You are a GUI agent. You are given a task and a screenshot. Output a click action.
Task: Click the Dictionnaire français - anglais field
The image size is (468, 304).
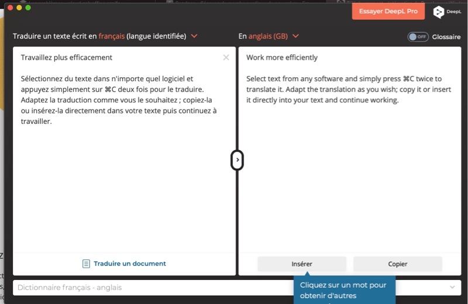[146, 288]
